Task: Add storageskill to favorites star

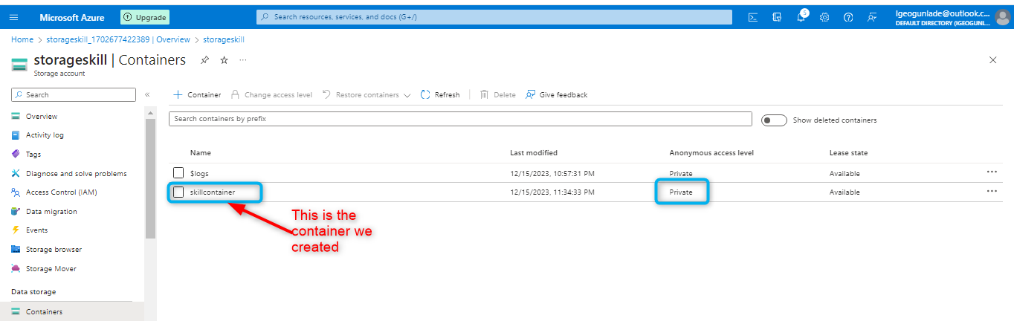Action: [224, 60]
